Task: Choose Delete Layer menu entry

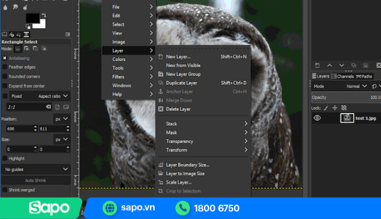Action: click(x=203, y=109)
